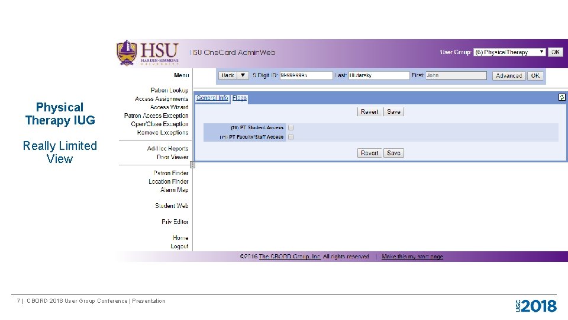Open Student Web menu item

172,206
